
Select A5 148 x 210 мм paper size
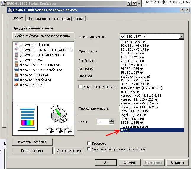pyautogui.click(x=152, y=57)
